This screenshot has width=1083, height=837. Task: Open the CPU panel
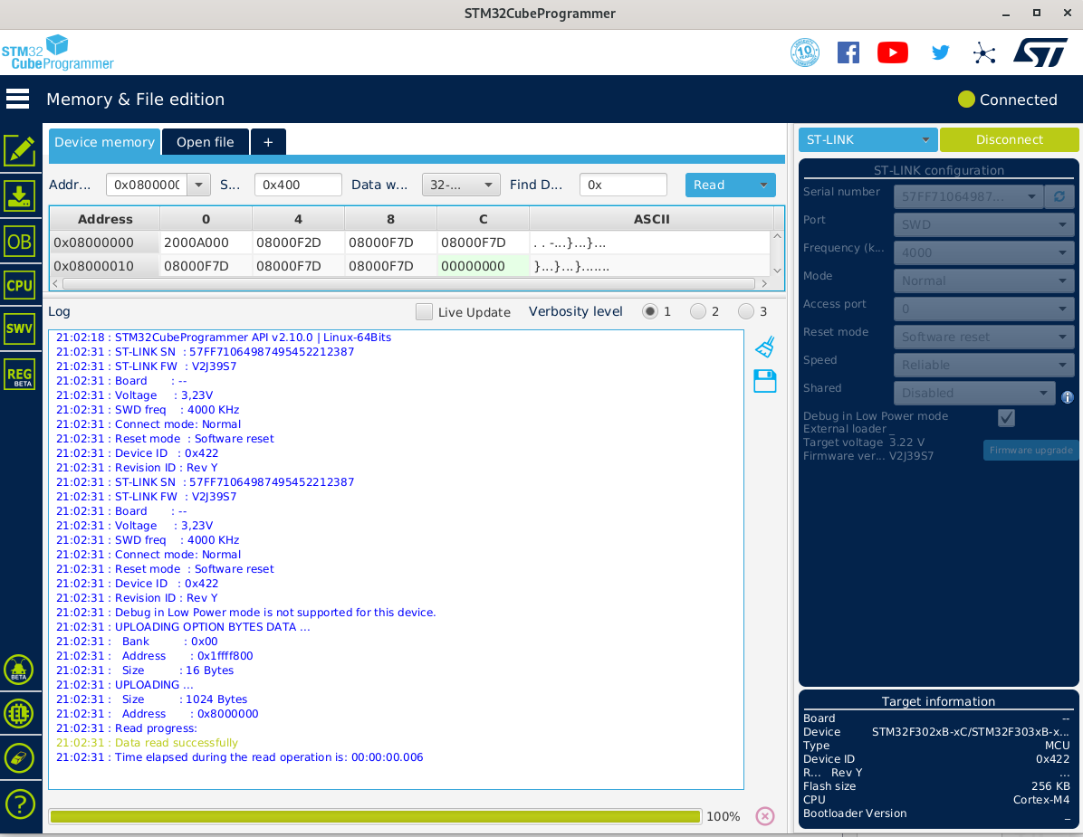[19, 285]
